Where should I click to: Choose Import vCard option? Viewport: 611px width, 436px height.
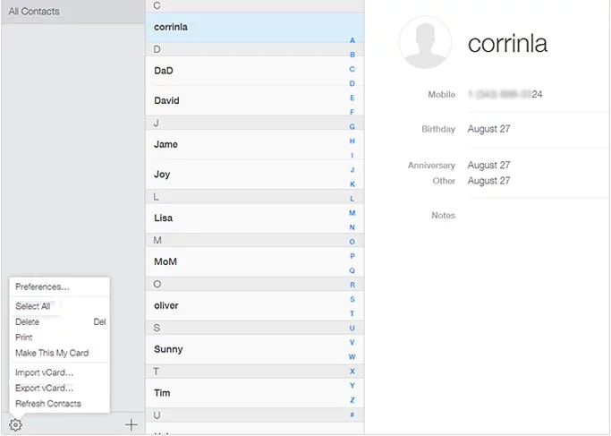click(x=44, y=372)
